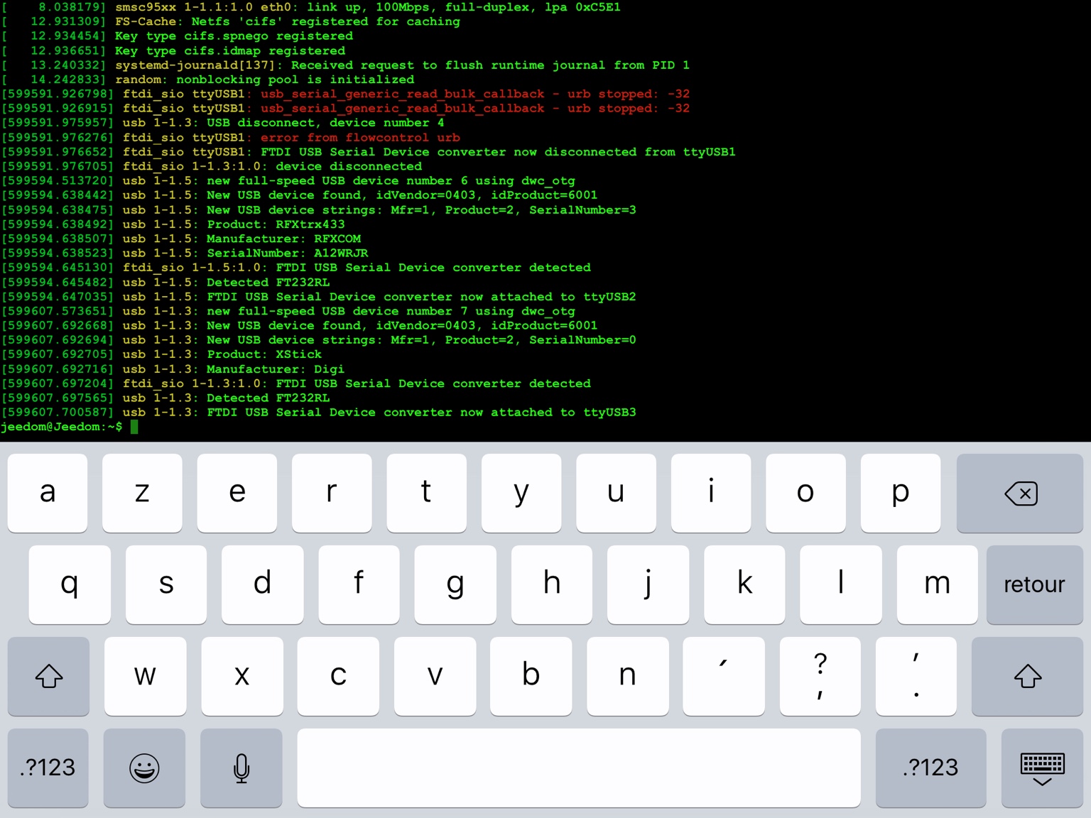
Task: Click 'FS-Cache: Netfs cifs registered' line
Action: pos(231,22)
